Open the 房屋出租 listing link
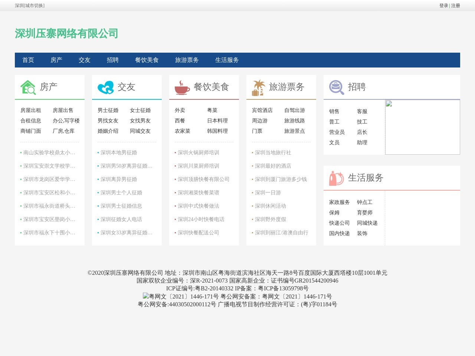 tap(32, 110)
